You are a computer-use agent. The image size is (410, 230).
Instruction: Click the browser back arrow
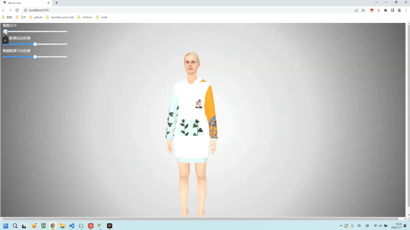coord(3,10)
